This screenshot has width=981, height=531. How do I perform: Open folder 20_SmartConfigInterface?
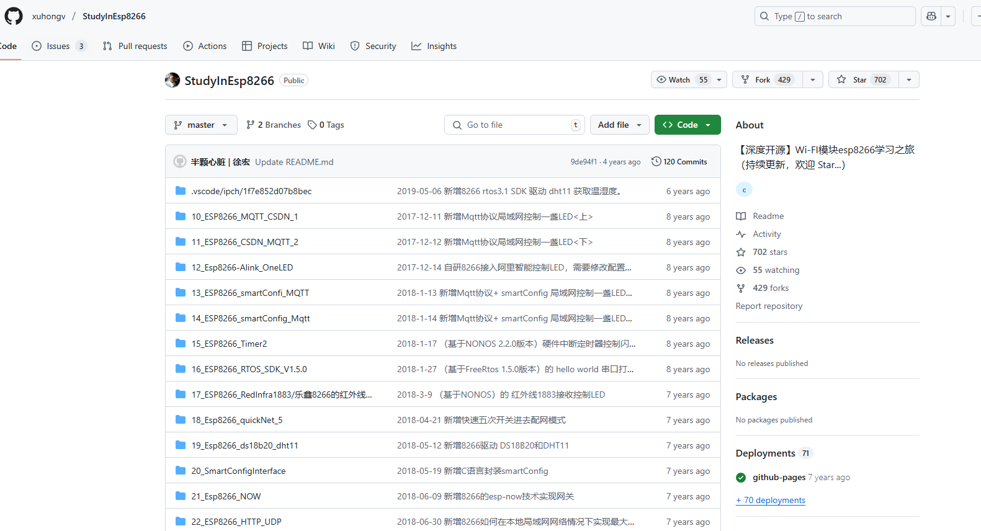[x=238, y=471]
